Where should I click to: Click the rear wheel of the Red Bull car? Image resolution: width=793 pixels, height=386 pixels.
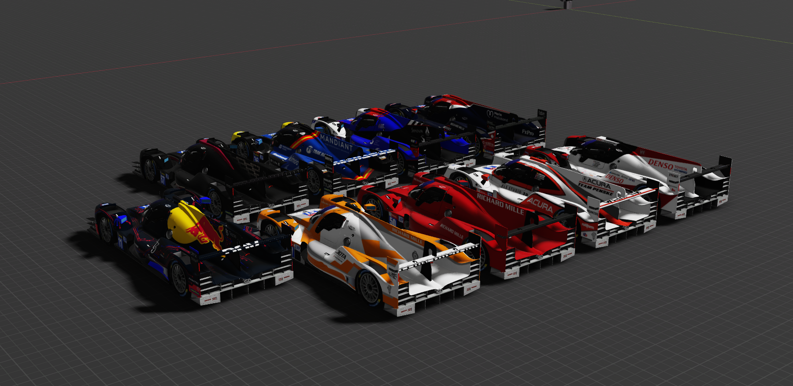[179, 278]
